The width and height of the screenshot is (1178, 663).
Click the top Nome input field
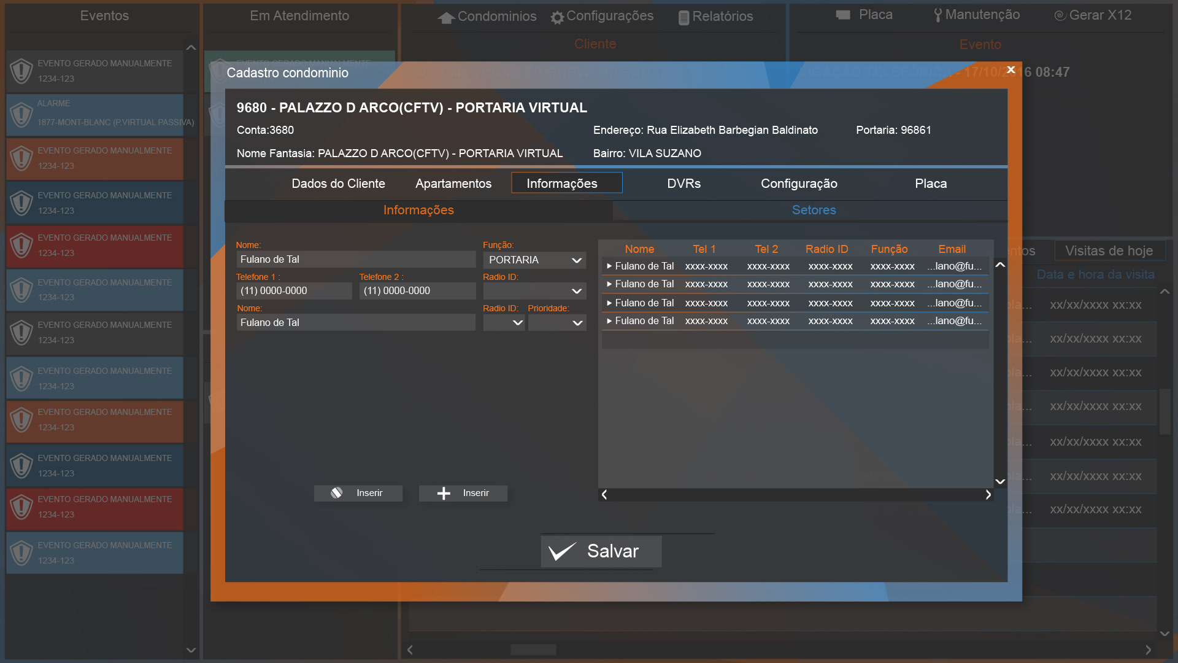click(x=356, y=260)
